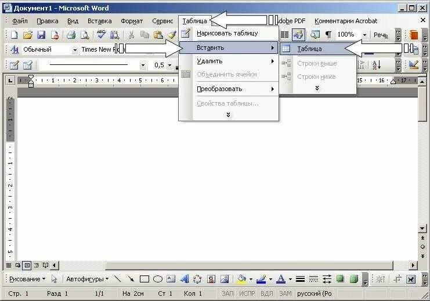Apply the Line Color brush

pyautogui.click(x=262, y=279)
